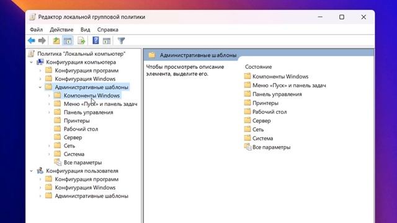This screenshot has width=397, height=223.
Task: Select user Административные шаблоны label
Action: click(91, 196)
